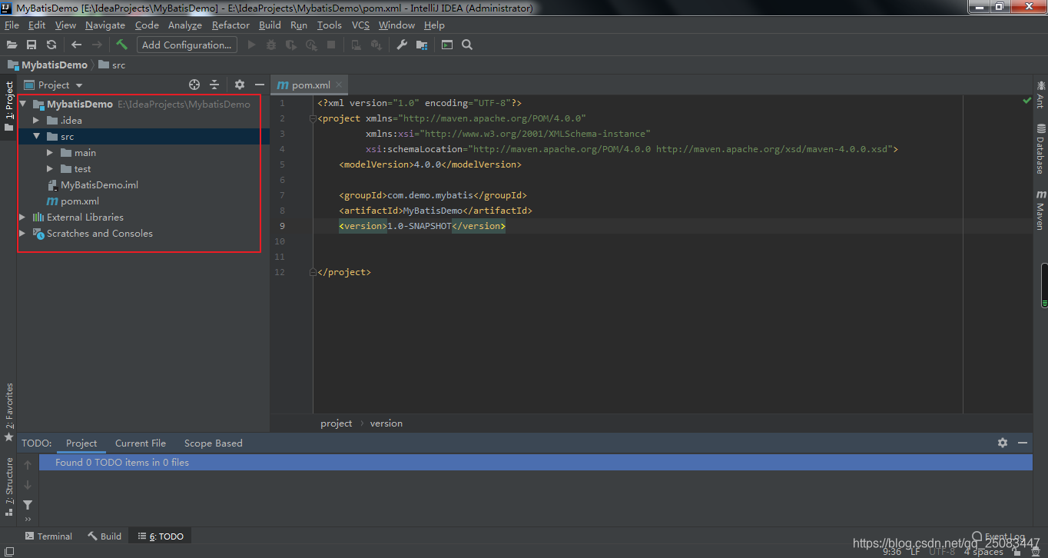The width and height of the screenshot is (1048, 558).
Task: Close the pom.xml editor tab
Action: click(x=339, y=85)
